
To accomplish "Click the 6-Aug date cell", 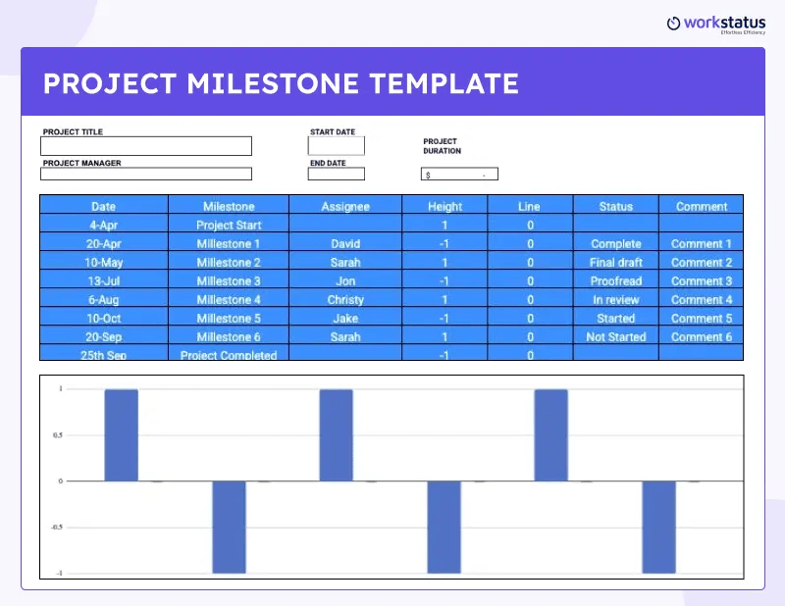I will point(104,299).
